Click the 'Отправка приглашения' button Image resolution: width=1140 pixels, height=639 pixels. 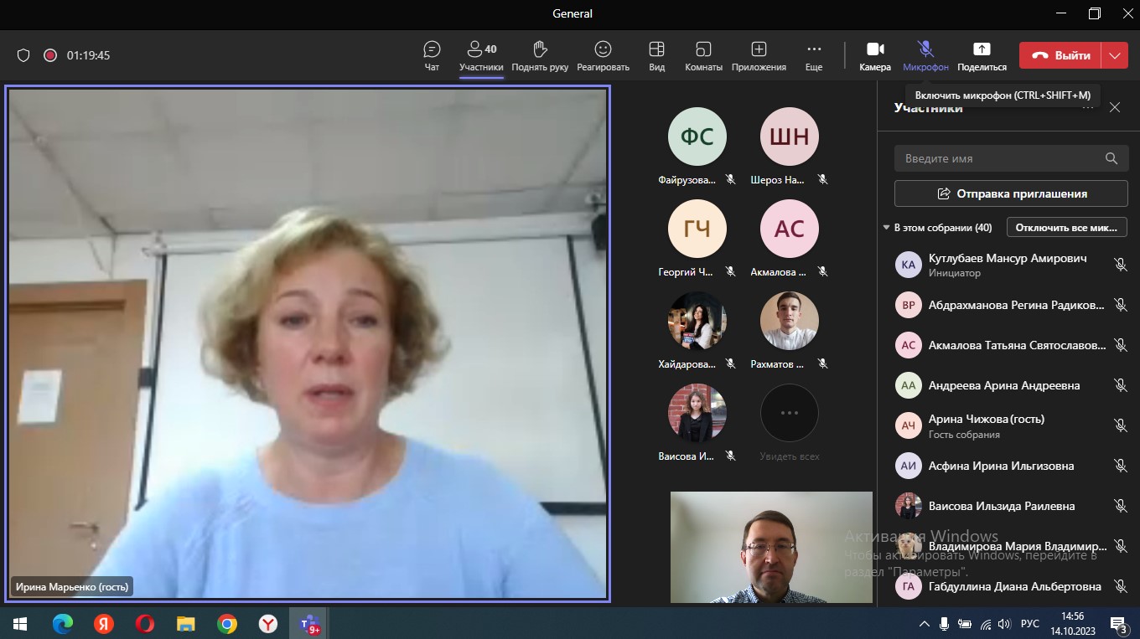[x=1010, y=193]
